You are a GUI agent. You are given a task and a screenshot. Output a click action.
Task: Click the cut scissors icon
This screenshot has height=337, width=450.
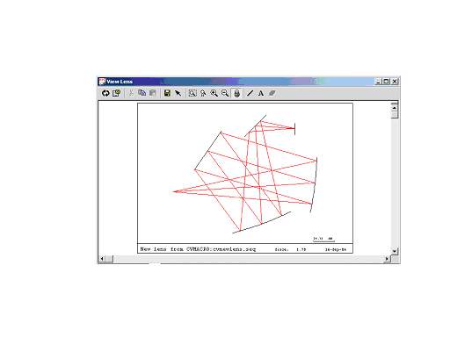click(x=131, y=93)
